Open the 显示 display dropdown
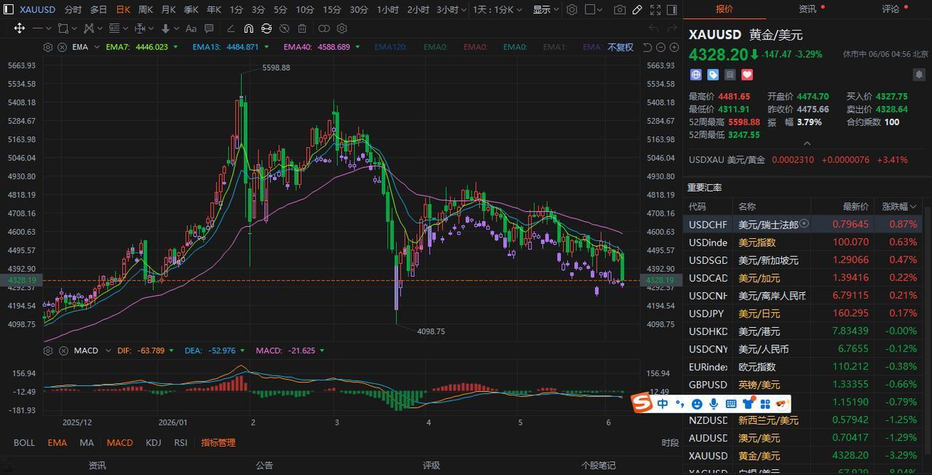Screen dimensions: 932x475 (x=546, y=9)
